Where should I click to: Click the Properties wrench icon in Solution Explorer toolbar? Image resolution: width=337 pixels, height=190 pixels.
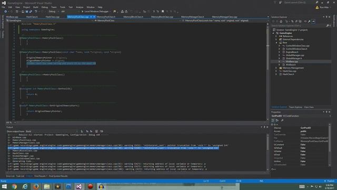pos(309,21)
